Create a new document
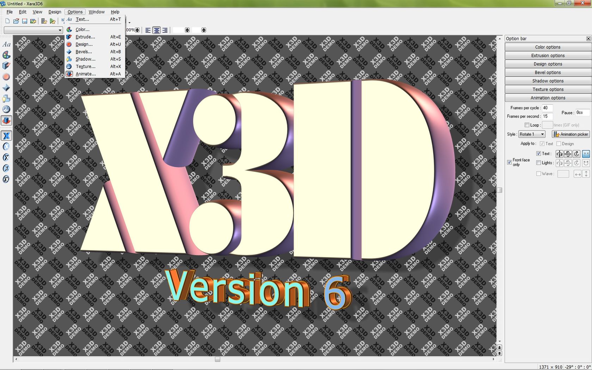The width and height of the screenshot is (592, 370). coord(7,21)
